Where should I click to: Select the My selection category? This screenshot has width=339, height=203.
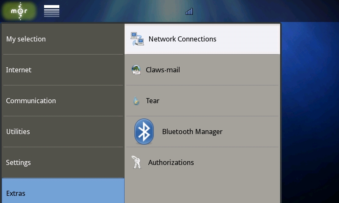tap(26, 39)
